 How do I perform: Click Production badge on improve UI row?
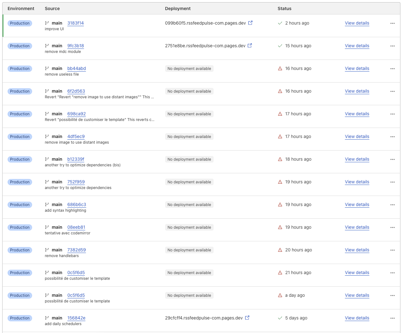point(20,23)
